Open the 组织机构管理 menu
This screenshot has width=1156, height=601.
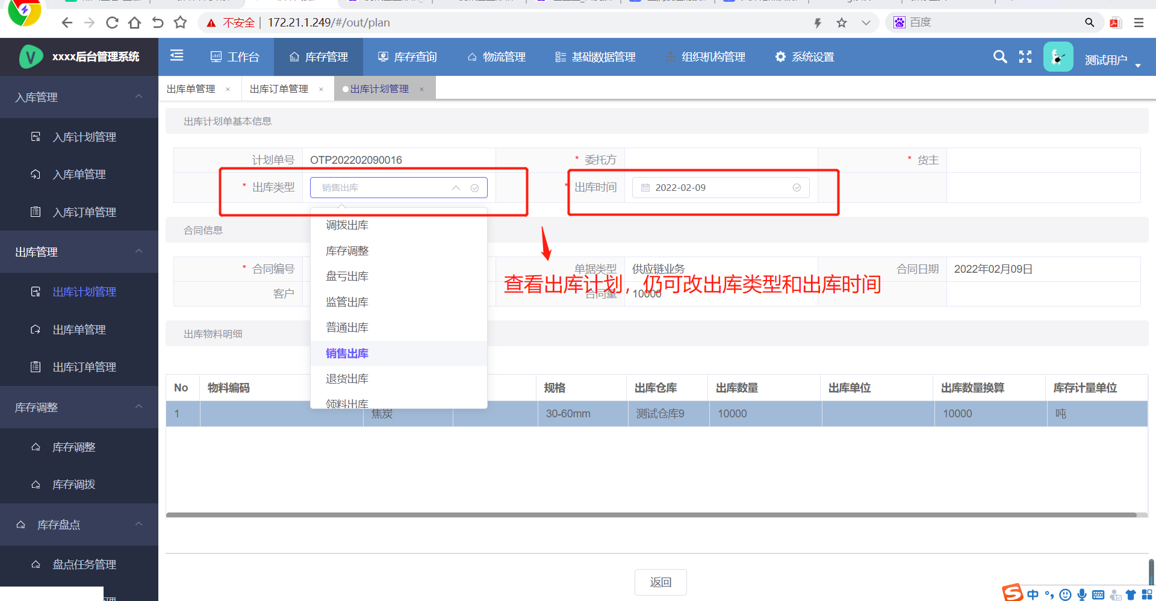[x=706, y=57]
